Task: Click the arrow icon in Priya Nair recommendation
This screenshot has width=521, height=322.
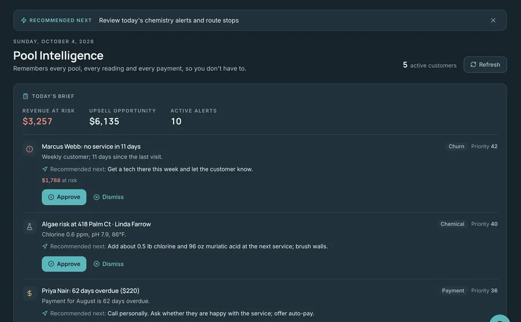Action: click(x=45, y=313)
